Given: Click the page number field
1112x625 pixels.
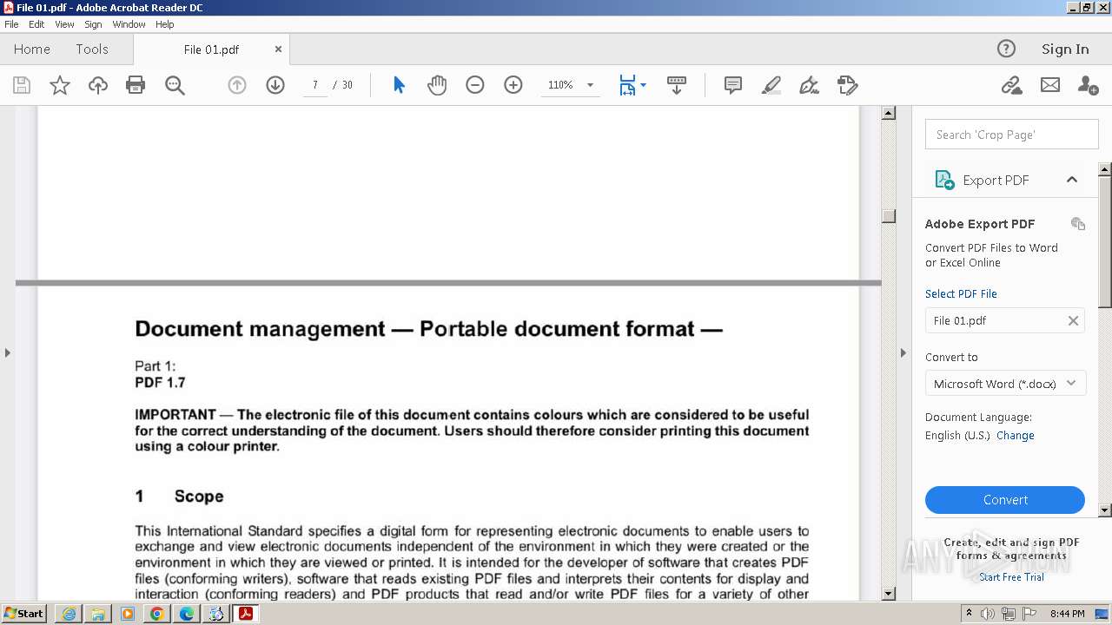Looking at the screenshot, I should click(x=315, y=85).
